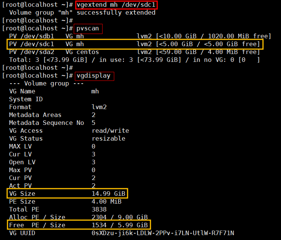The width and height of the screenshot is (281, 240).
Task: Click the 'System ID' label
Action: click(26, 99)
